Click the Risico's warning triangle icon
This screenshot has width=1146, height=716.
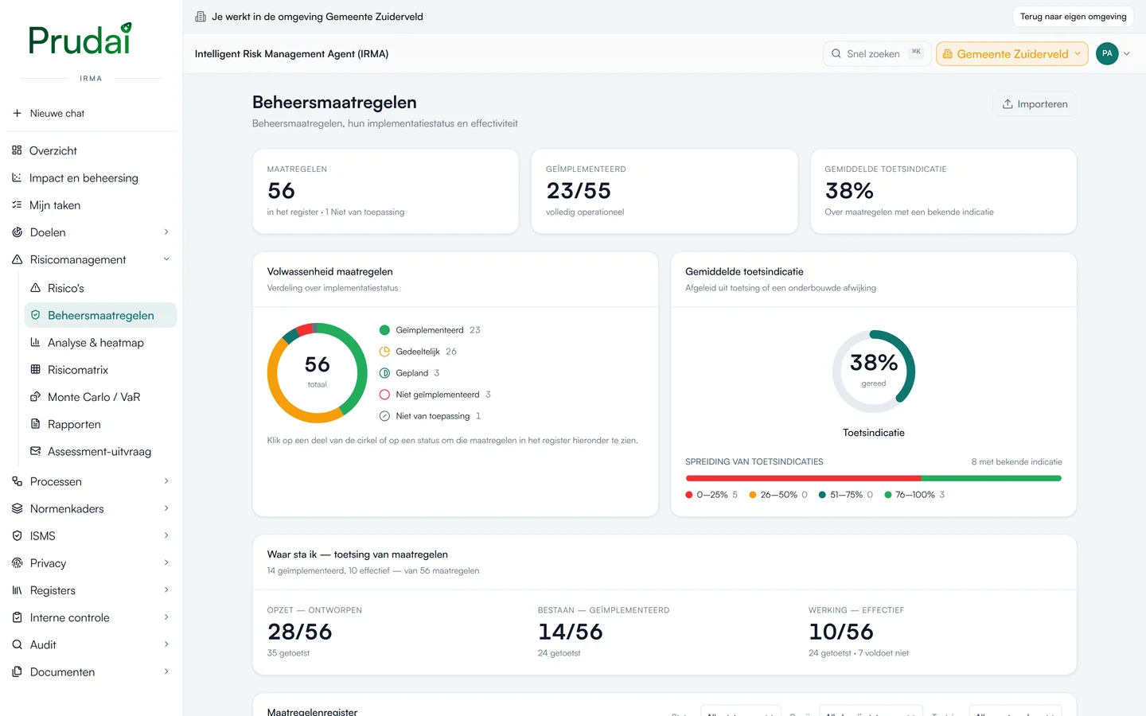pyautogui.click(x=35, y=288)
